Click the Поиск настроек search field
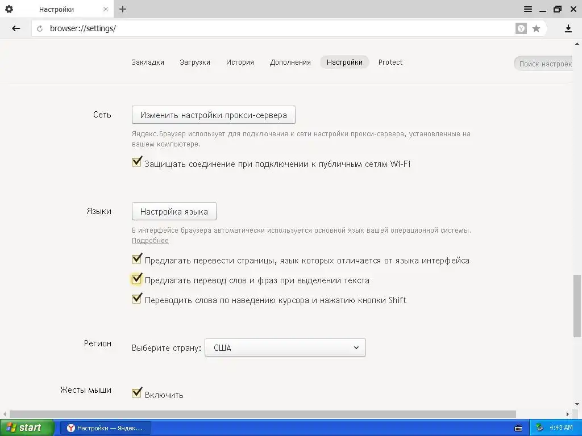Image resolution: width=582 pixels, height=436 pixels. (x=543, y=64)
